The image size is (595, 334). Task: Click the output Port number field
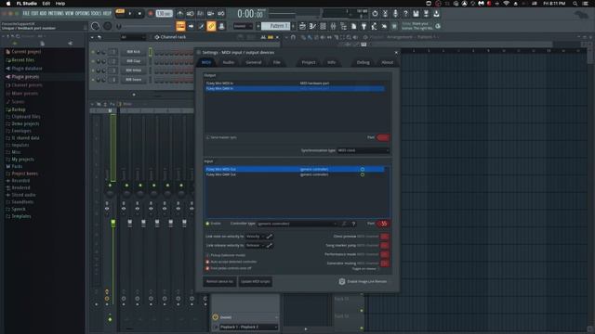[x=383, y=137]
